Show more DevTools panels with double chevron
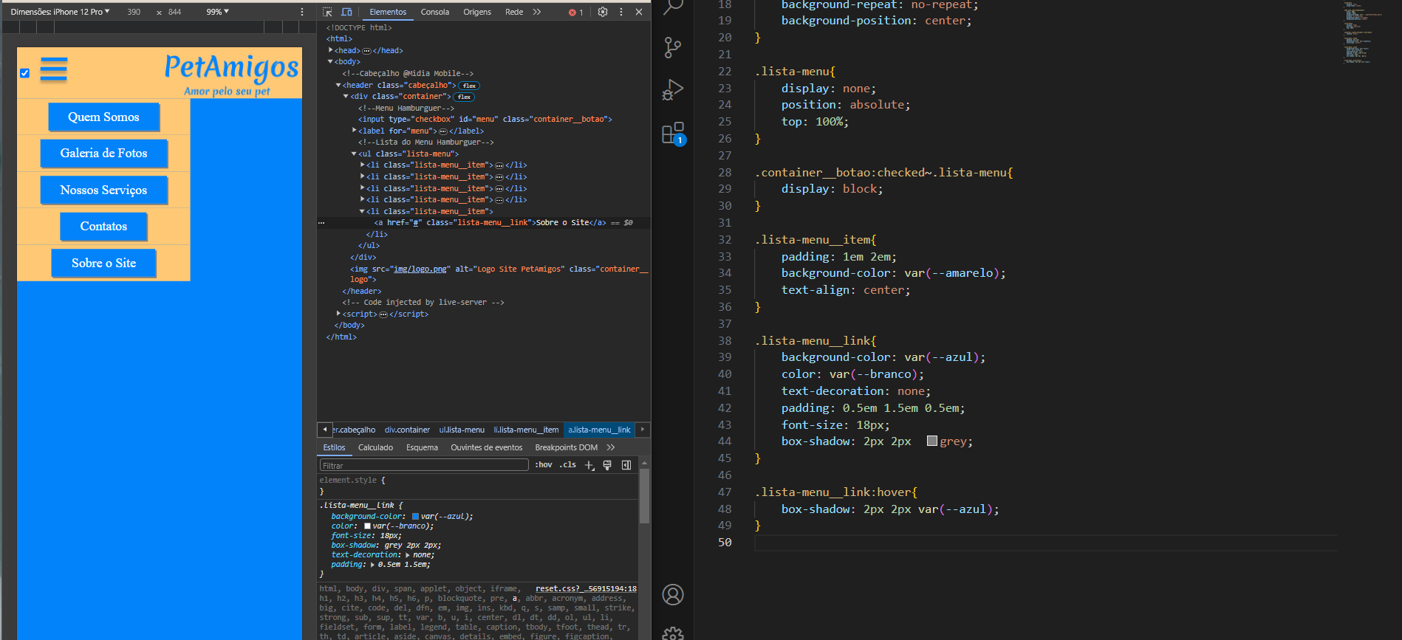Image resolution: width=1402 pixels, height=640 pixels. click(537, 12)
